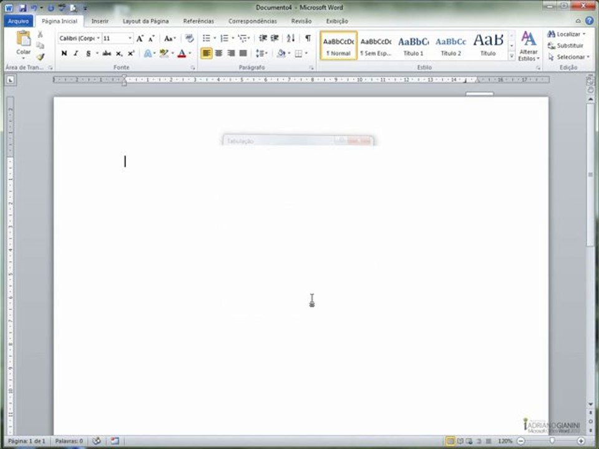Click the Colar paste icon

click(x=23, y=39)
